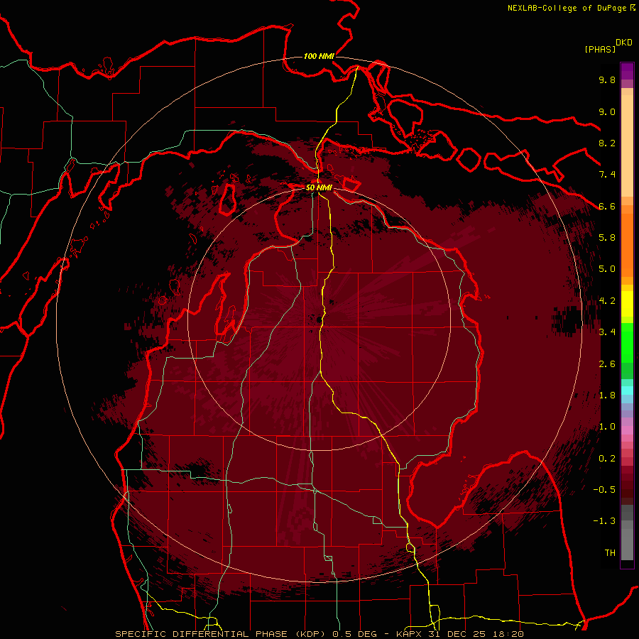The height and width of the screenshot is (639, 639).
Task: Click the [PHAS] units label
Action: (600, 49)
